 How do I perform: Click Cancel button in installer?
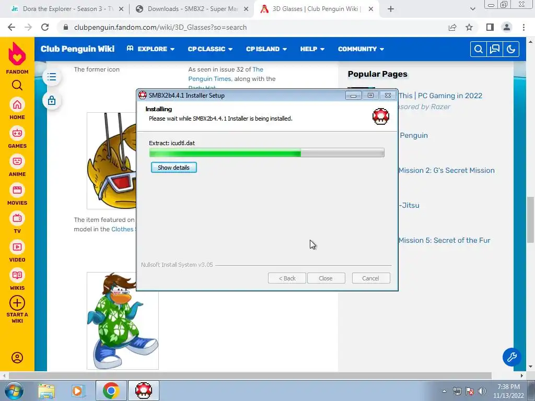370,278
